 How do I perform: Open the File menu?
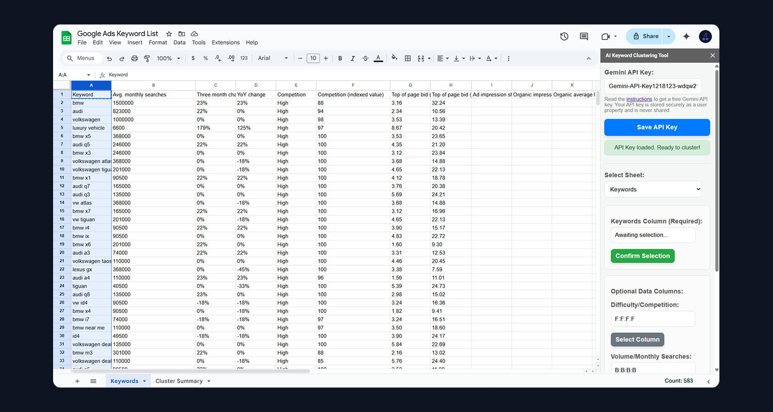pyautogui.click(x=82, y=43)
